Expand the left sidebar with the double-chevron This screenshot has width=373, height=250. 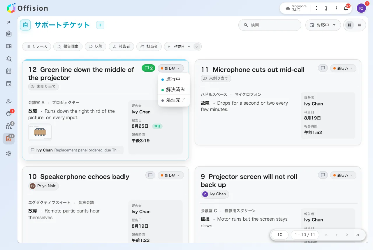(x=9, y=22)
